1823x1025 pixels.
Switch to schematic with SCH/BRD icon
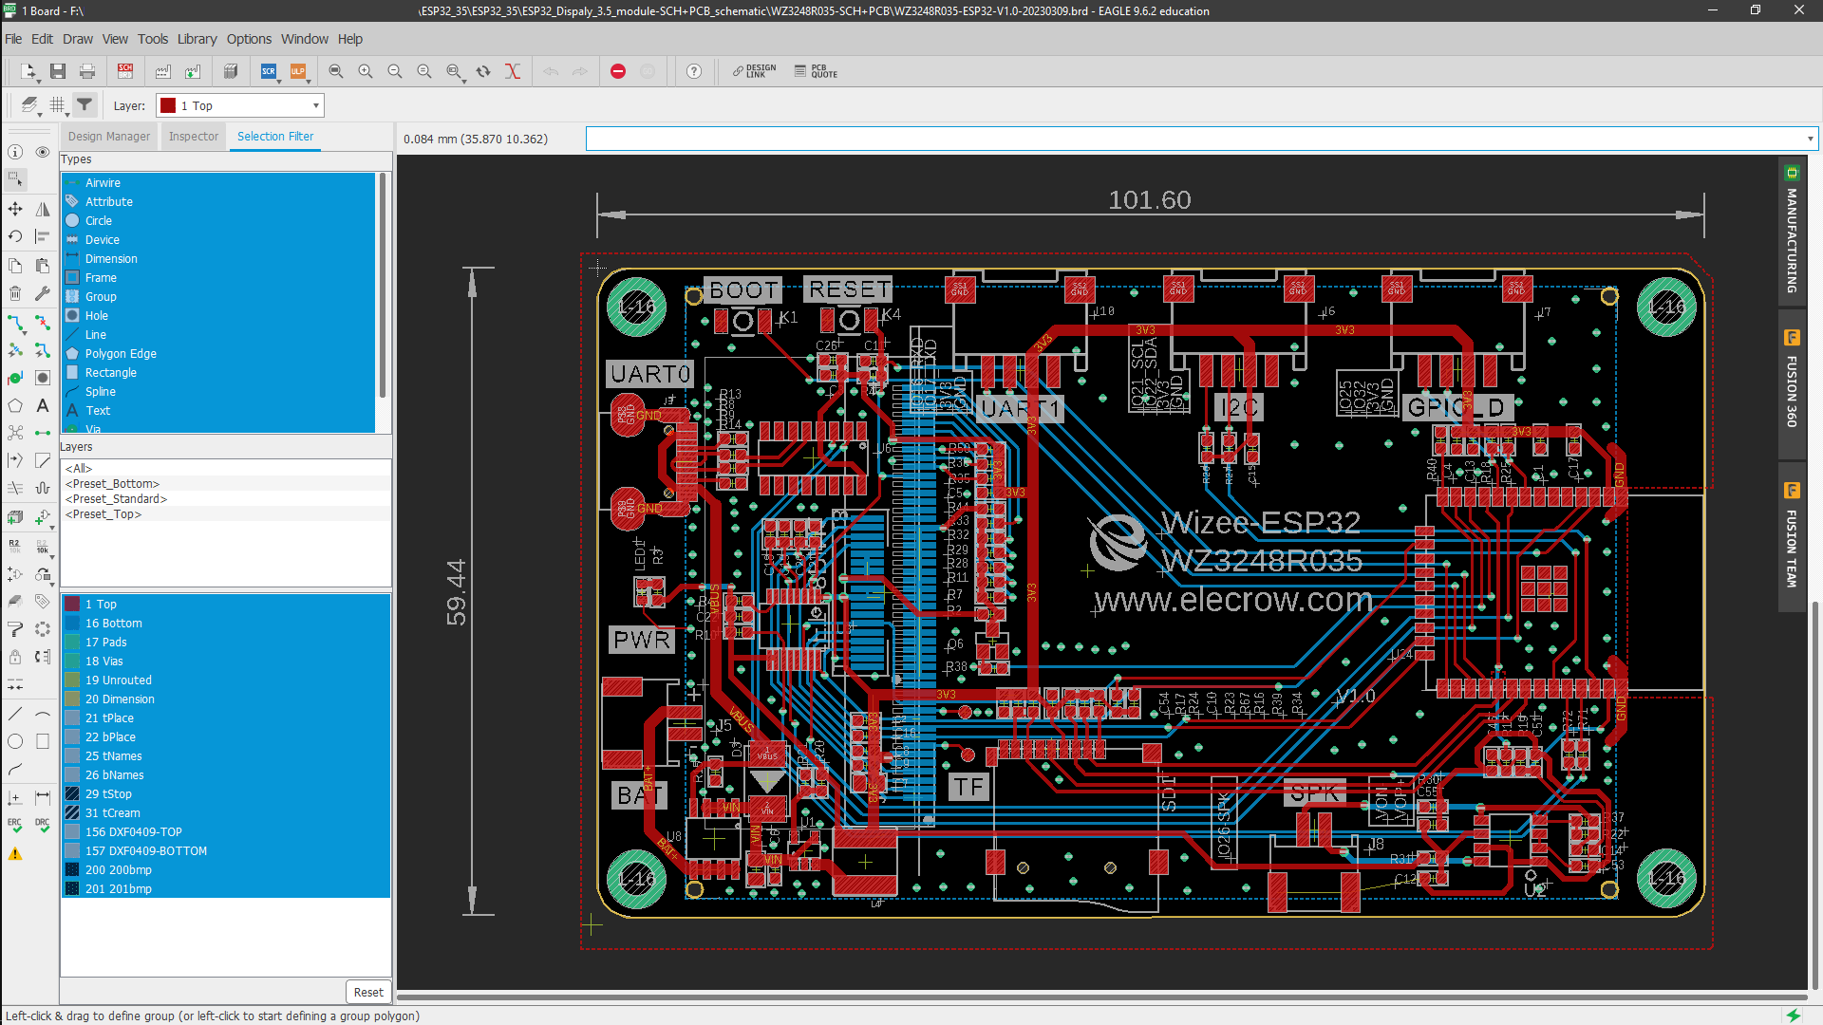125,71
